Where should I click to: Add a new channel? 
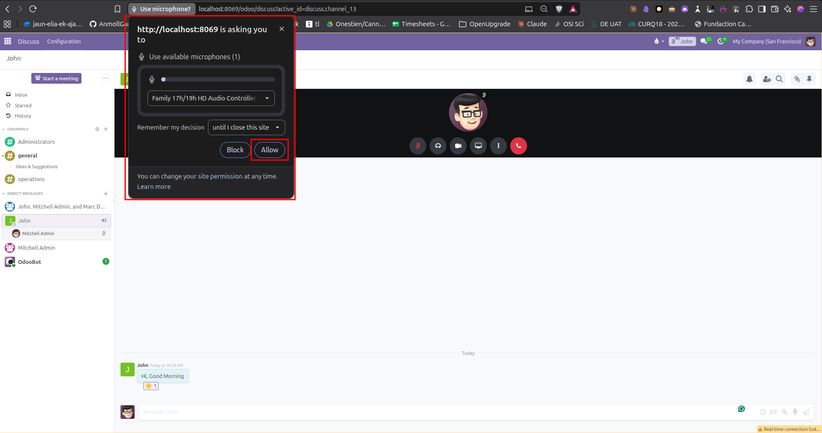click(x=105, y=129)
